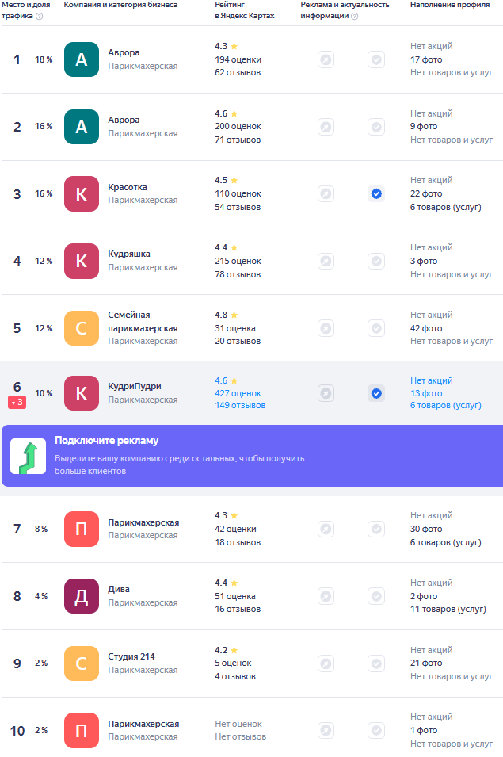
Task: Open the 427 оценок rating link
Action: [x=238, y=393]
